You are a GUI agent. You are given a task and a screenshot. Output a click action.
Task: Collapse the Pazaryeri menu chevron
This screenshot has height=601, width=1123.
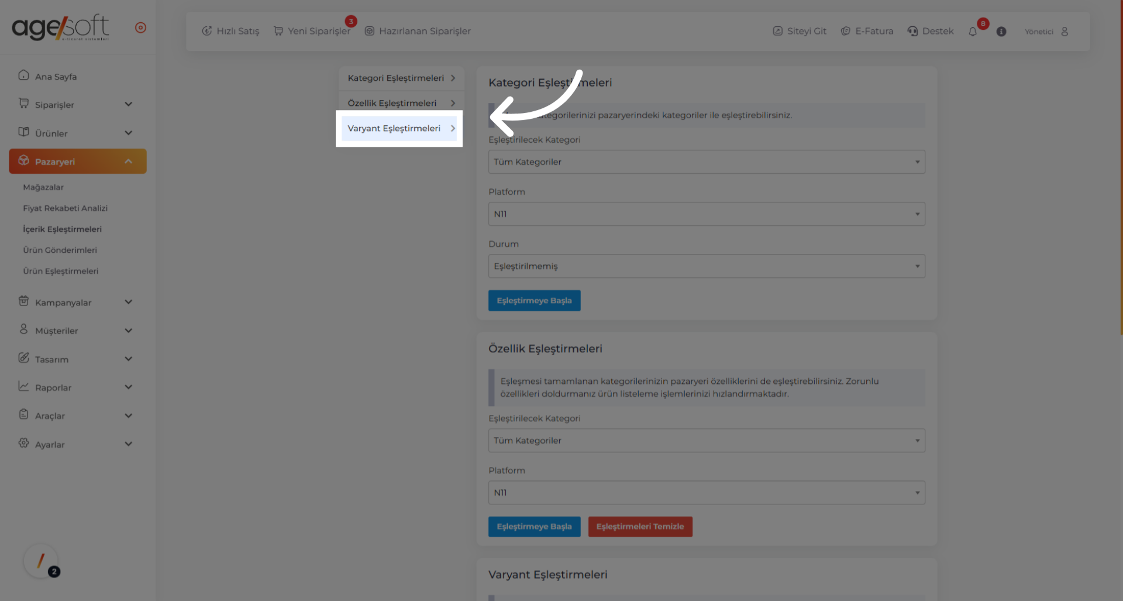click(x=129, y=162)
